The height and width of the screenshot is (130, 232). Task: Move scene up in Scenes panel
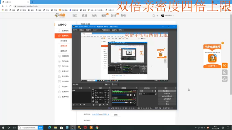81,105
